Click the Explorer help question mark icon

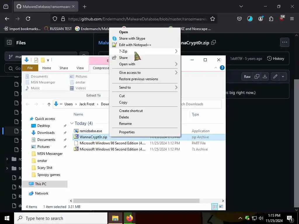[222, 68]
